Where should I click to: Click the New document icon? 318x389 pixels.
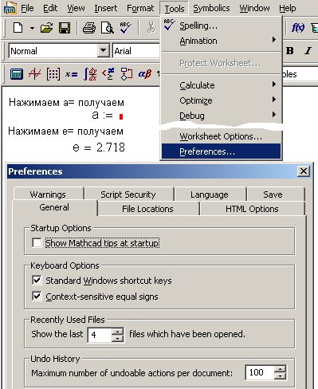pos(18,28)
